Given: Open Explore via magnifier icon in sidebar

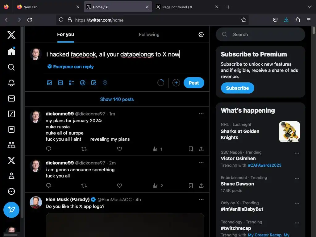Looking at the screenshot, I should [11, 67].
